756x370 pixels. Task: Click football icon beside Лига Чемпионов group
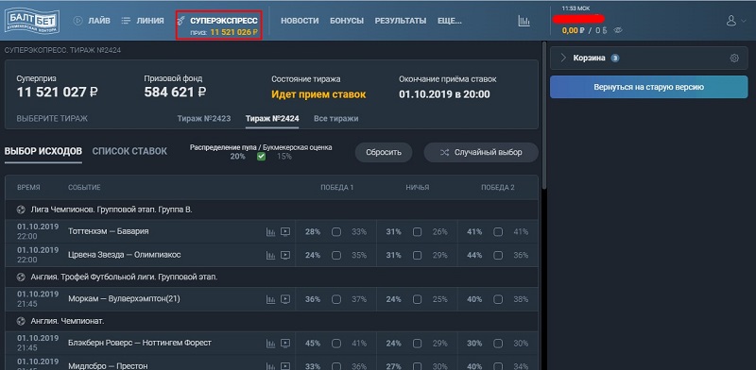21,210
